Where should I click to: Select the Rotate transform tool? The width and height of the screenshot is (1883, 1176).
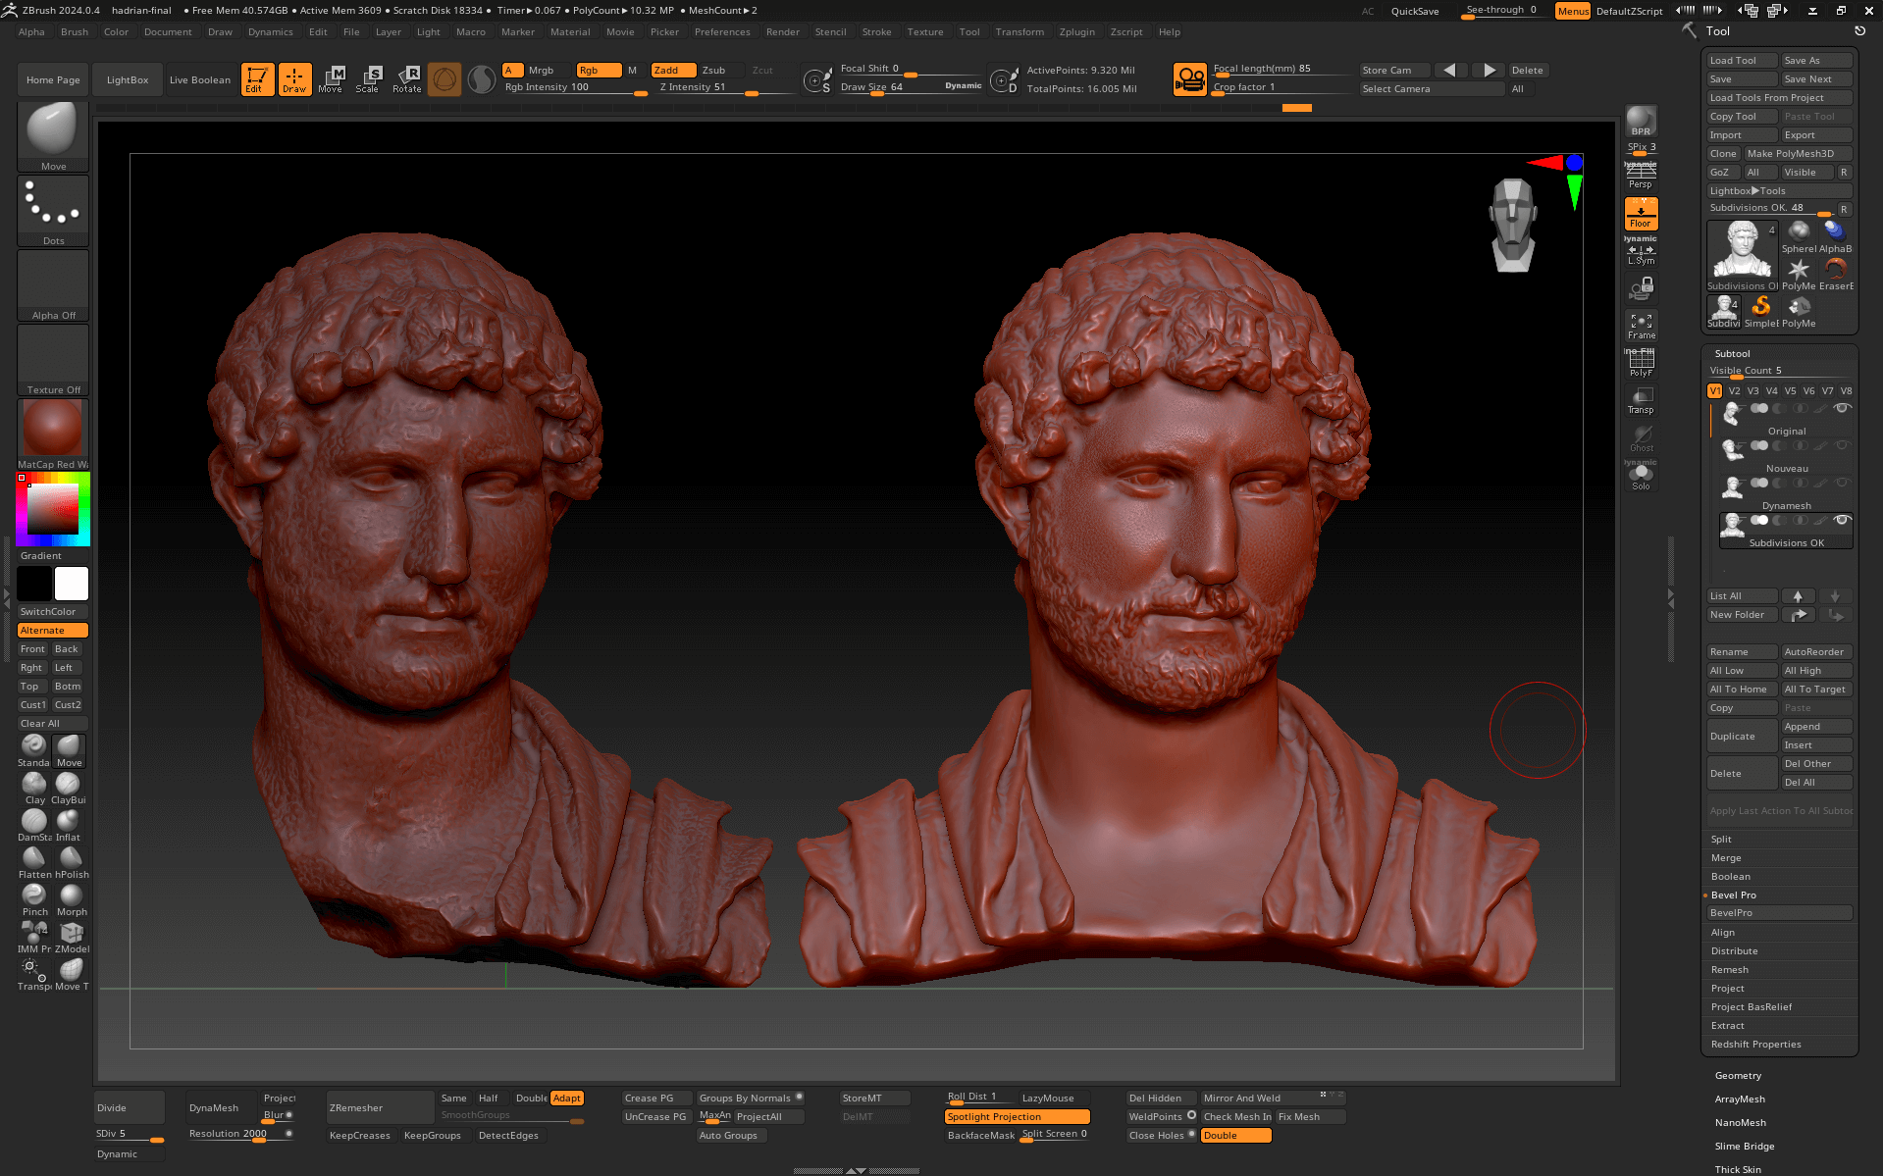pyautogui.click(x=406, y=78)
